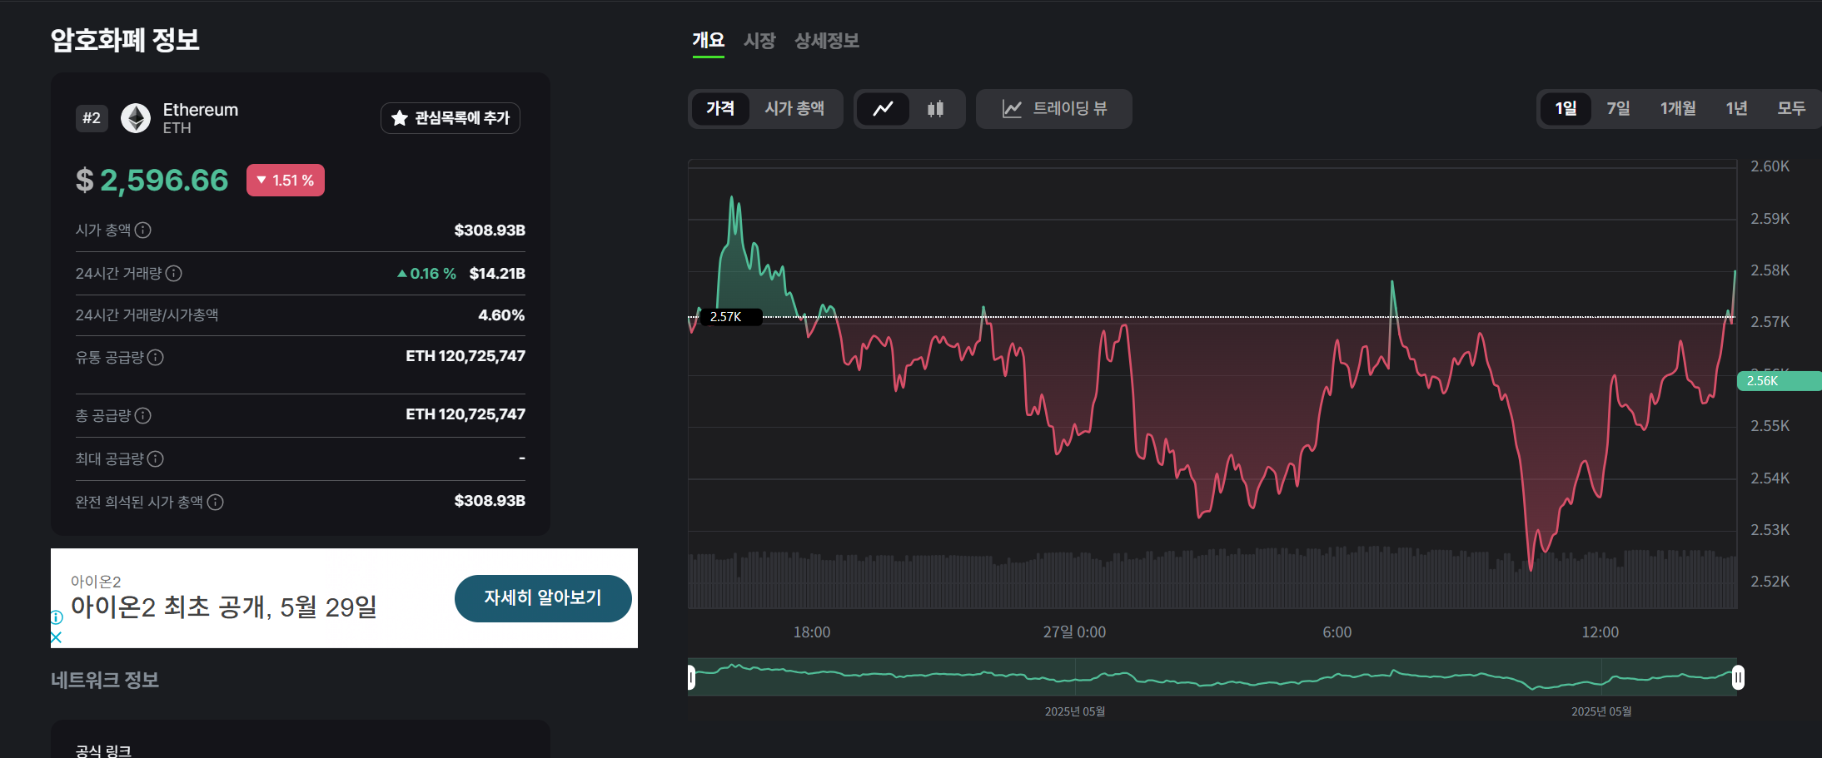Click the 24시간 거래량 value $14.21B
The image size is (1822, 758).
coord(497,273)
